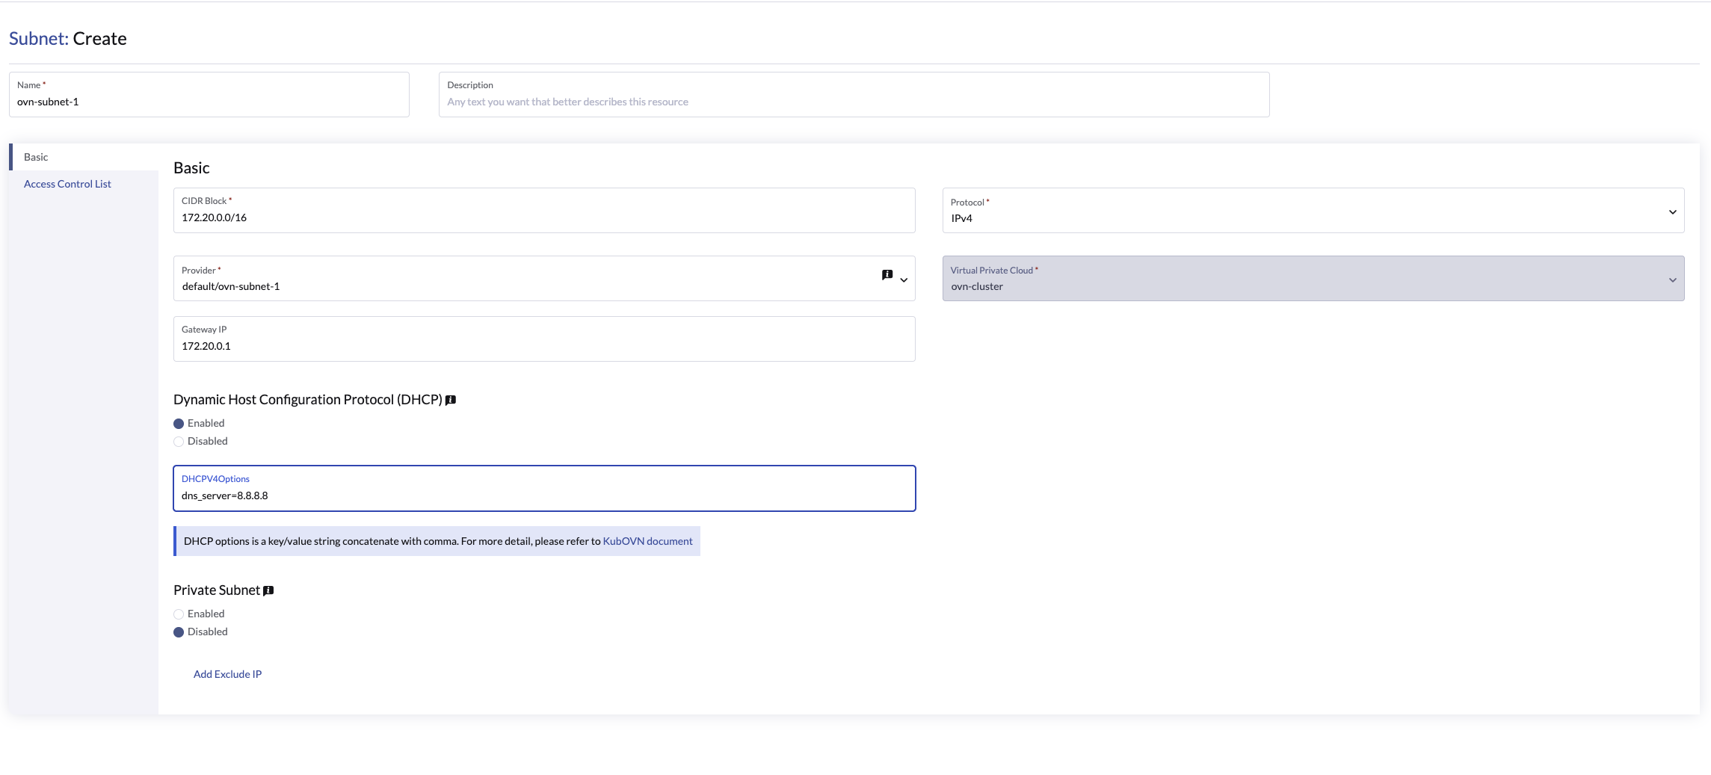Click the info icon in Provider field
The width and height of the screenshot is (1711, 775).
click(x=887, y=275)
